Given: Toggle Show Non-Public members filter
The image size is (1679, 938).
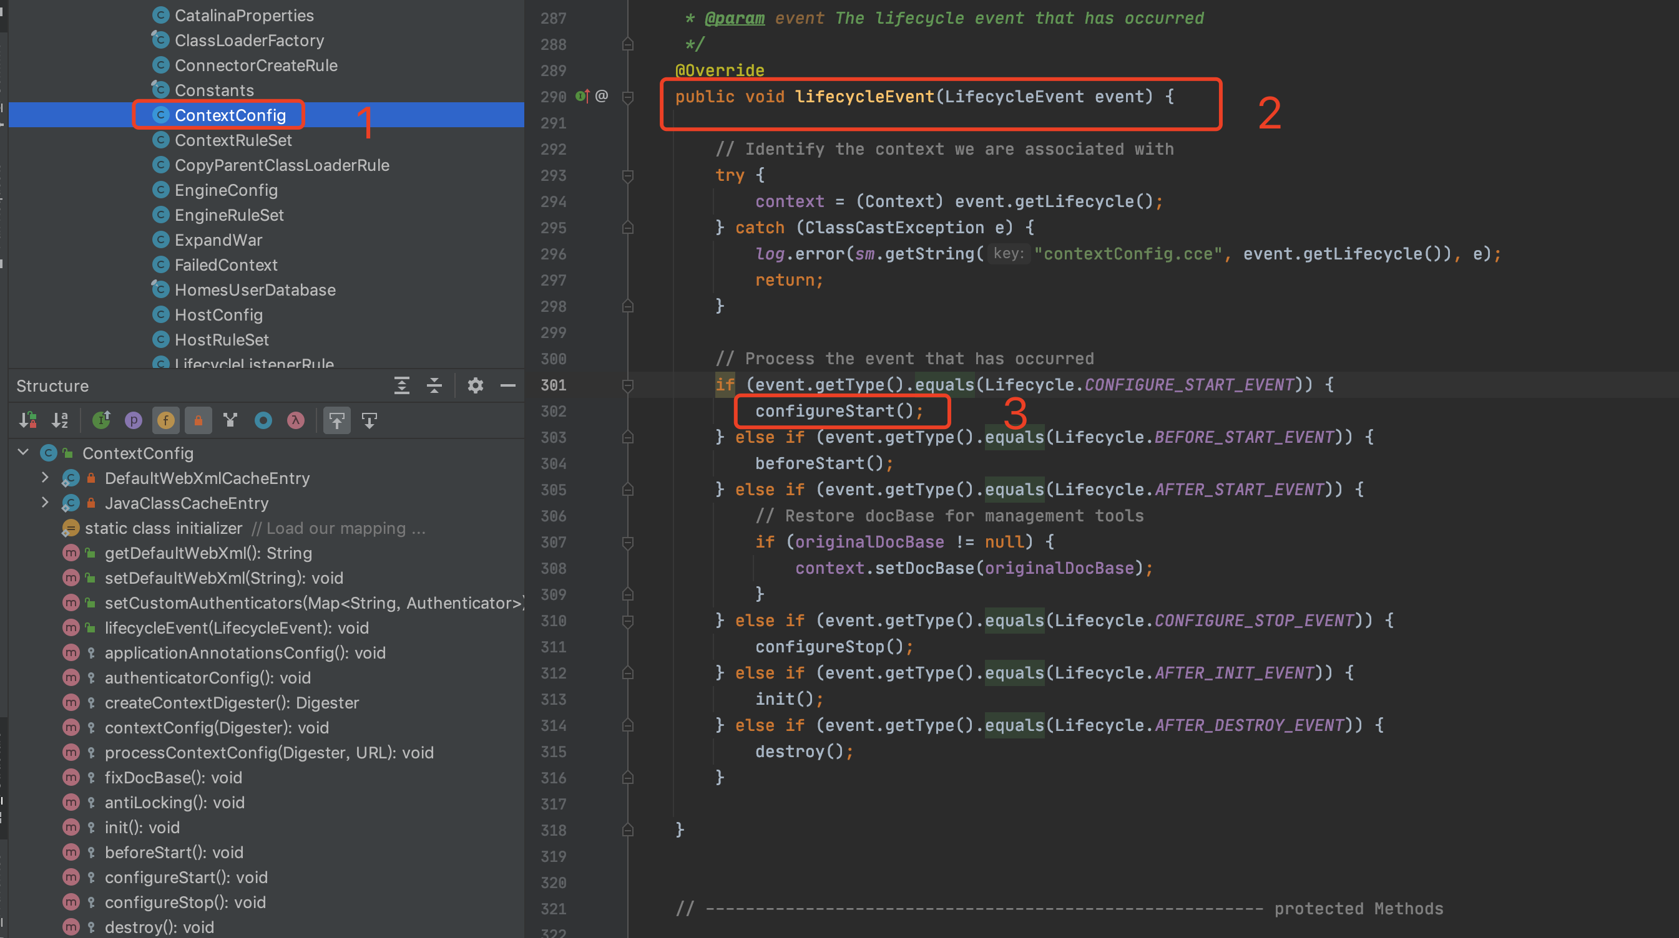Looking at the screenshot, I should [x=198, y=421].
